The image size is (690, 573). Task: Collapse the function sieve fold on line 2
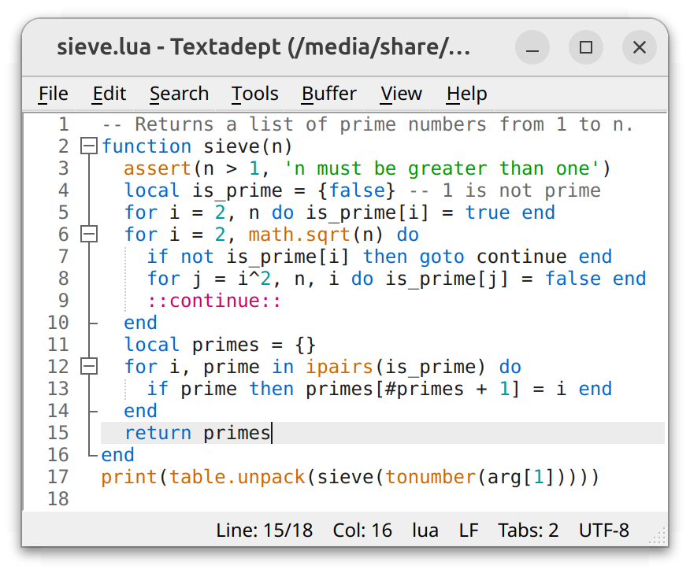[89, 146]
